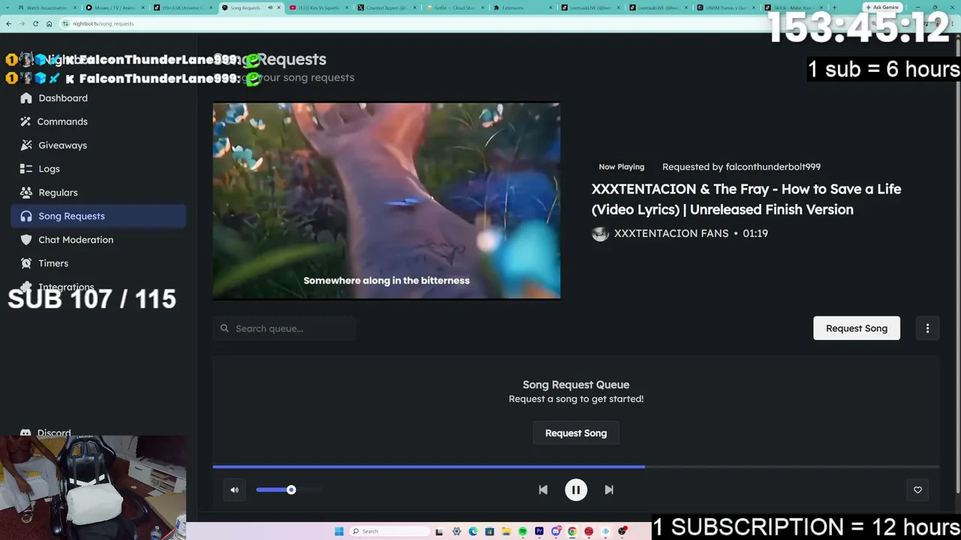The width and height of the screenshot is (961, 540).
Task: Switch to the Movies / TV / Anime tab
Action: pos(114,7)
